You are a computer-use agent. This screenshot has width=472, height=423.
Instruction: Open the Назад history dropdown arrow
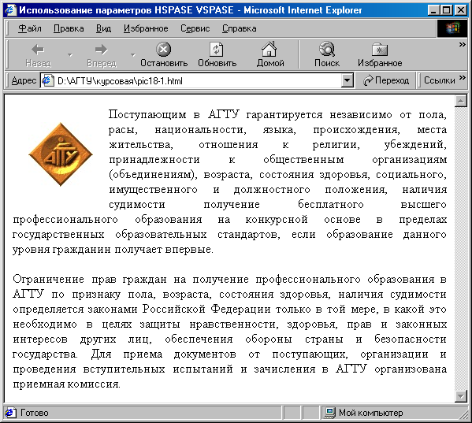pos(70,55)
